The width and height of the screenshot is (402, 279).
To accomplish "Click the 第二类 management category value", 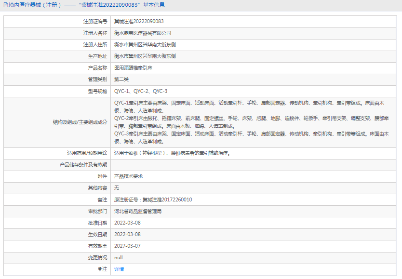I will click(x=121, y=80).
